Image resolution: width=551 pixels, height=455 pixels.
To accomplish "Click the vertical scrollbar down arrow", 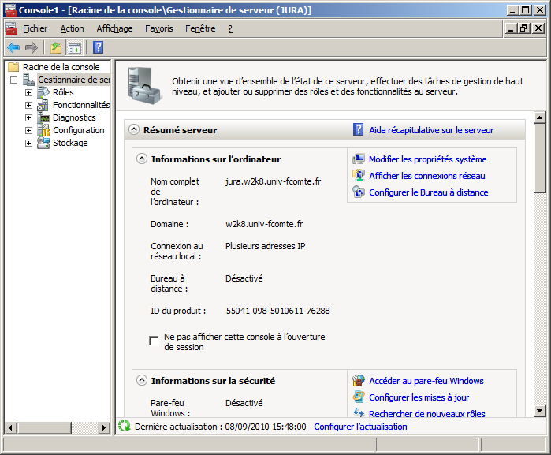I will [x=540, y=410].
